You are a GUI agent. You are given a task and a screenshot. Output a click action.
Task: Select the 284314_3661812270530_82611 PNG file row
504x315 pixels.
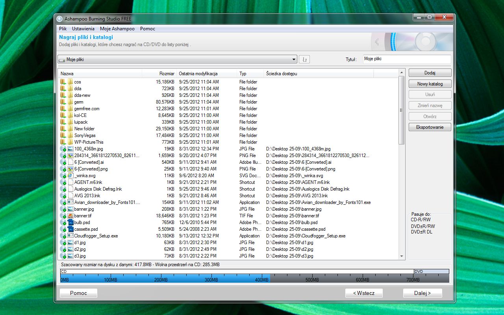pyautogui.click(x=228, y=156)
